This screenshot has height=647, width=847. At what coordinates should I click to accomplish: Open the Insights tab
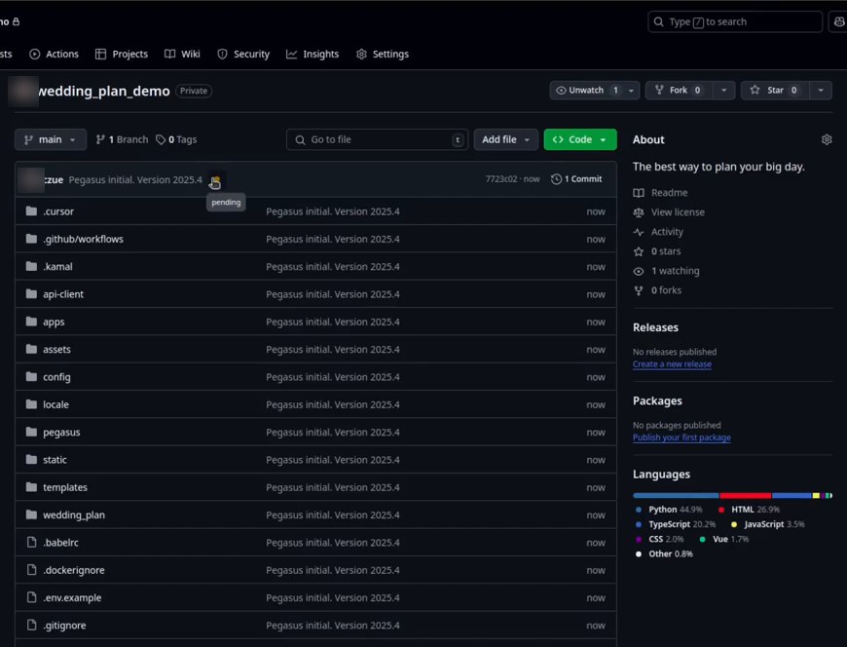point(313,54)
